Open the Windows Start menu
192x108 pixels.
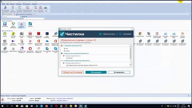[2, 106]
